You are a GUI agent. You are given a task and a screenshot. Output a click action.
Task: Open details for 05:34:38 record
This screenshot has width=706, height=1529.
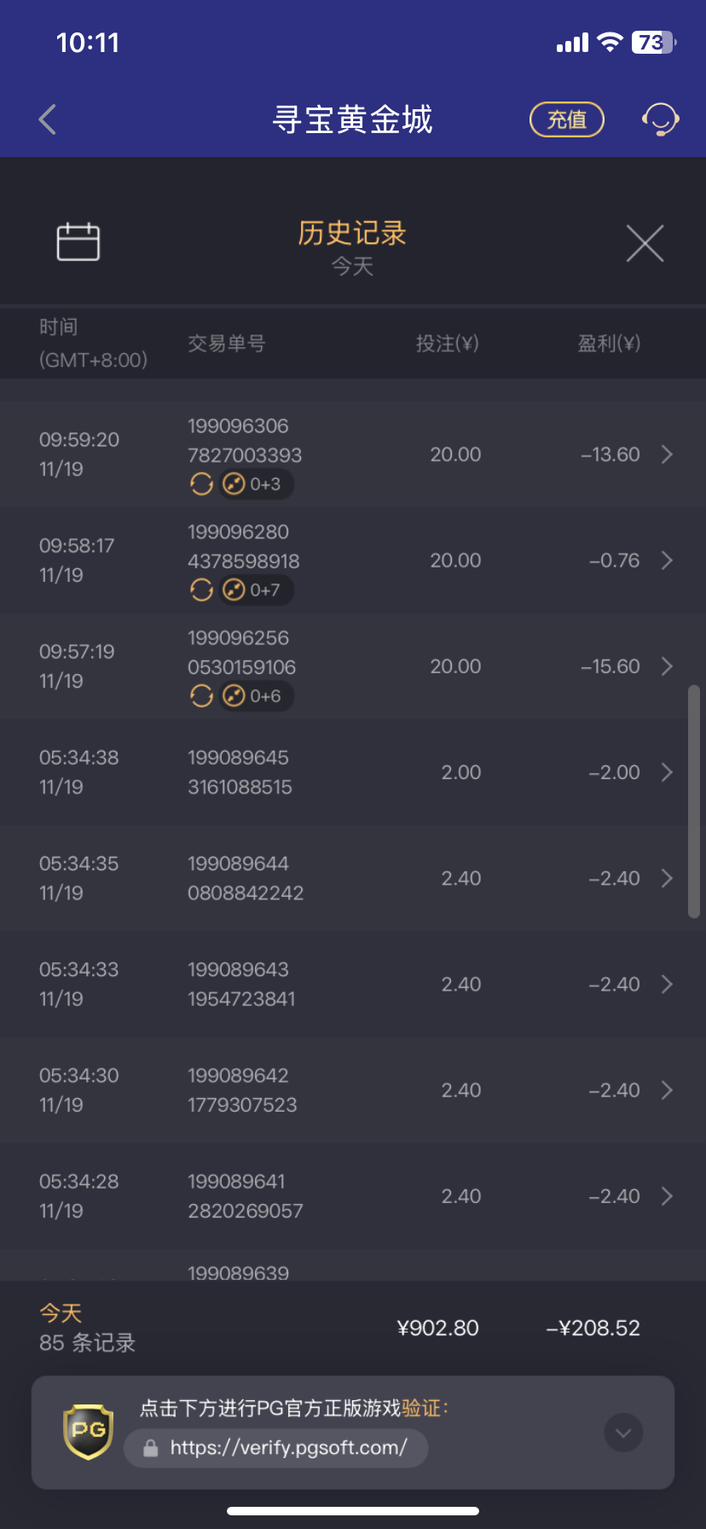(667, 772)
